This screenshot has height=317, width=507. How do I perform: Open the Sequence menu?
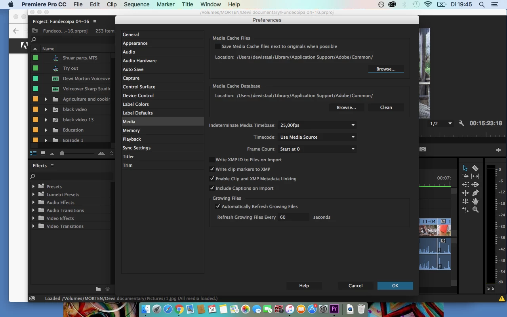[137, 4]
